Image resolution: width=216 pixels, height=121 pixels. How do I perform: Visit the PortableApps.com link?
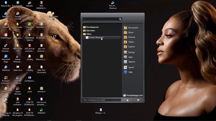[133, 95]
